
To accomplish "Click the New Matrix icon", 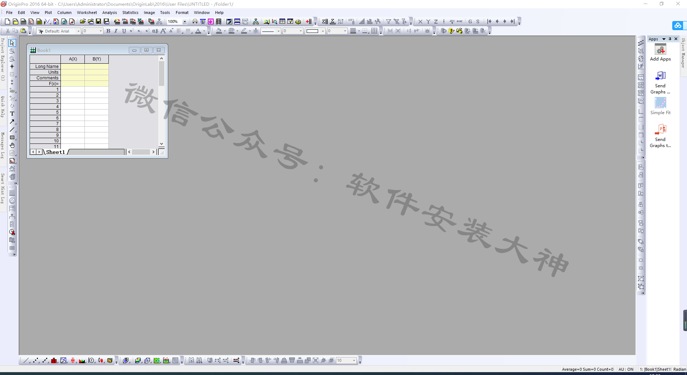I will (39, 21).
